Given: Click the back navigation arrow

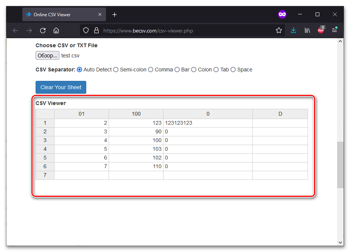Looking at the screenshot, I should point(16,31).
